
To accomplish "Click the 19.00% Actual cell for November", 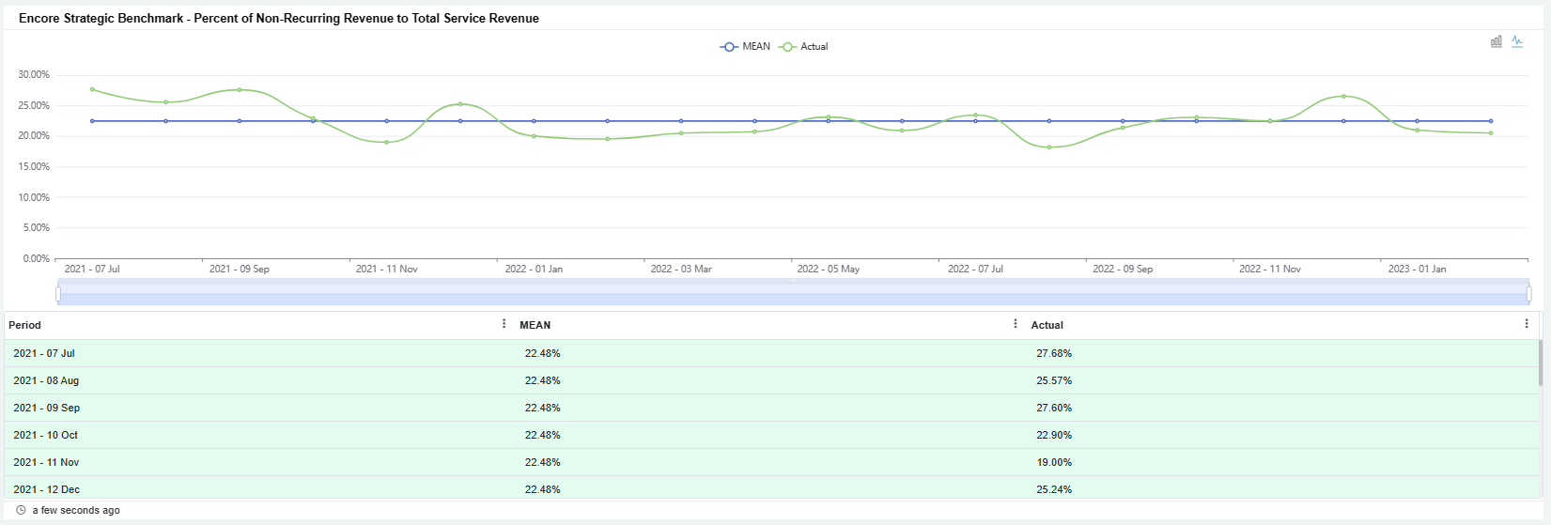I will click(1054, 462).
